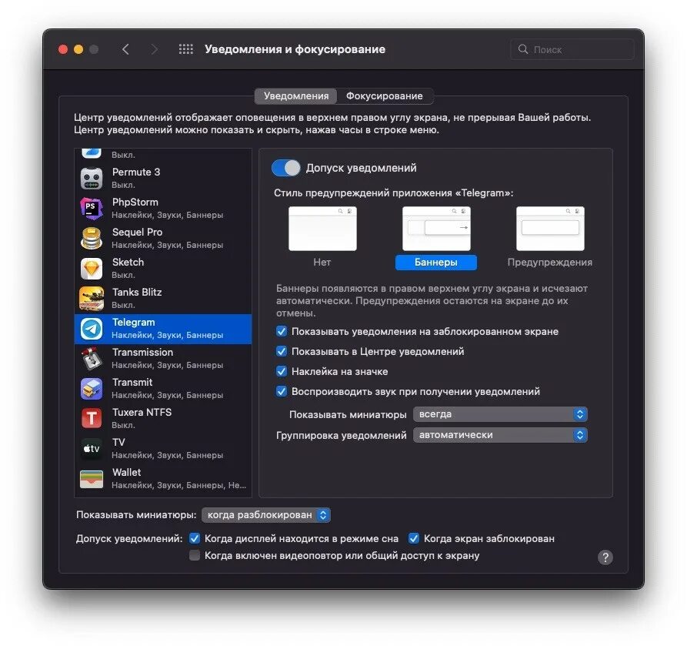Image resolution: width=687 pixels, height=646 pixels.
Task: Click the search magnifier icon
Action: [522, 49]
